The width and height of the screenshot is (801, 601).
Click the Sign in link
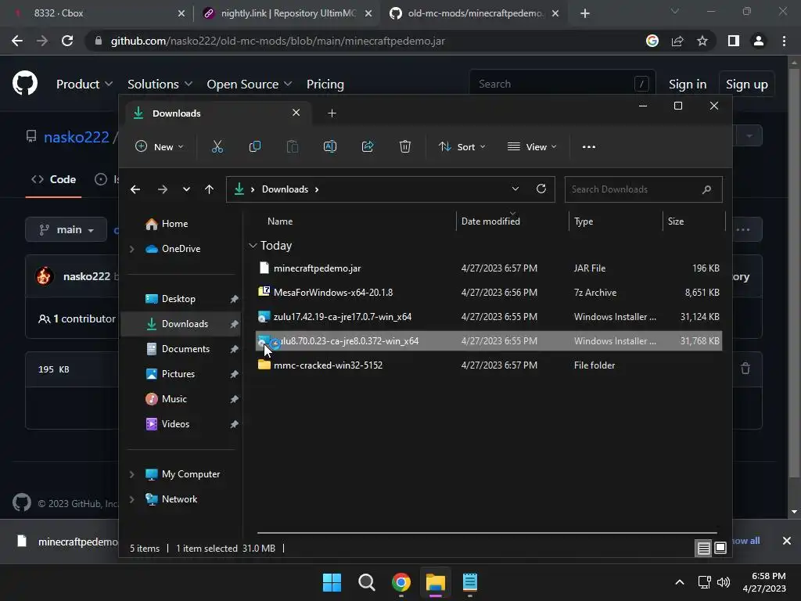tap(688, 84)
